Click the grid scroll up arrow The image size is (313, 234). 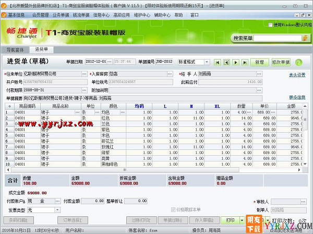click(305, 106)
